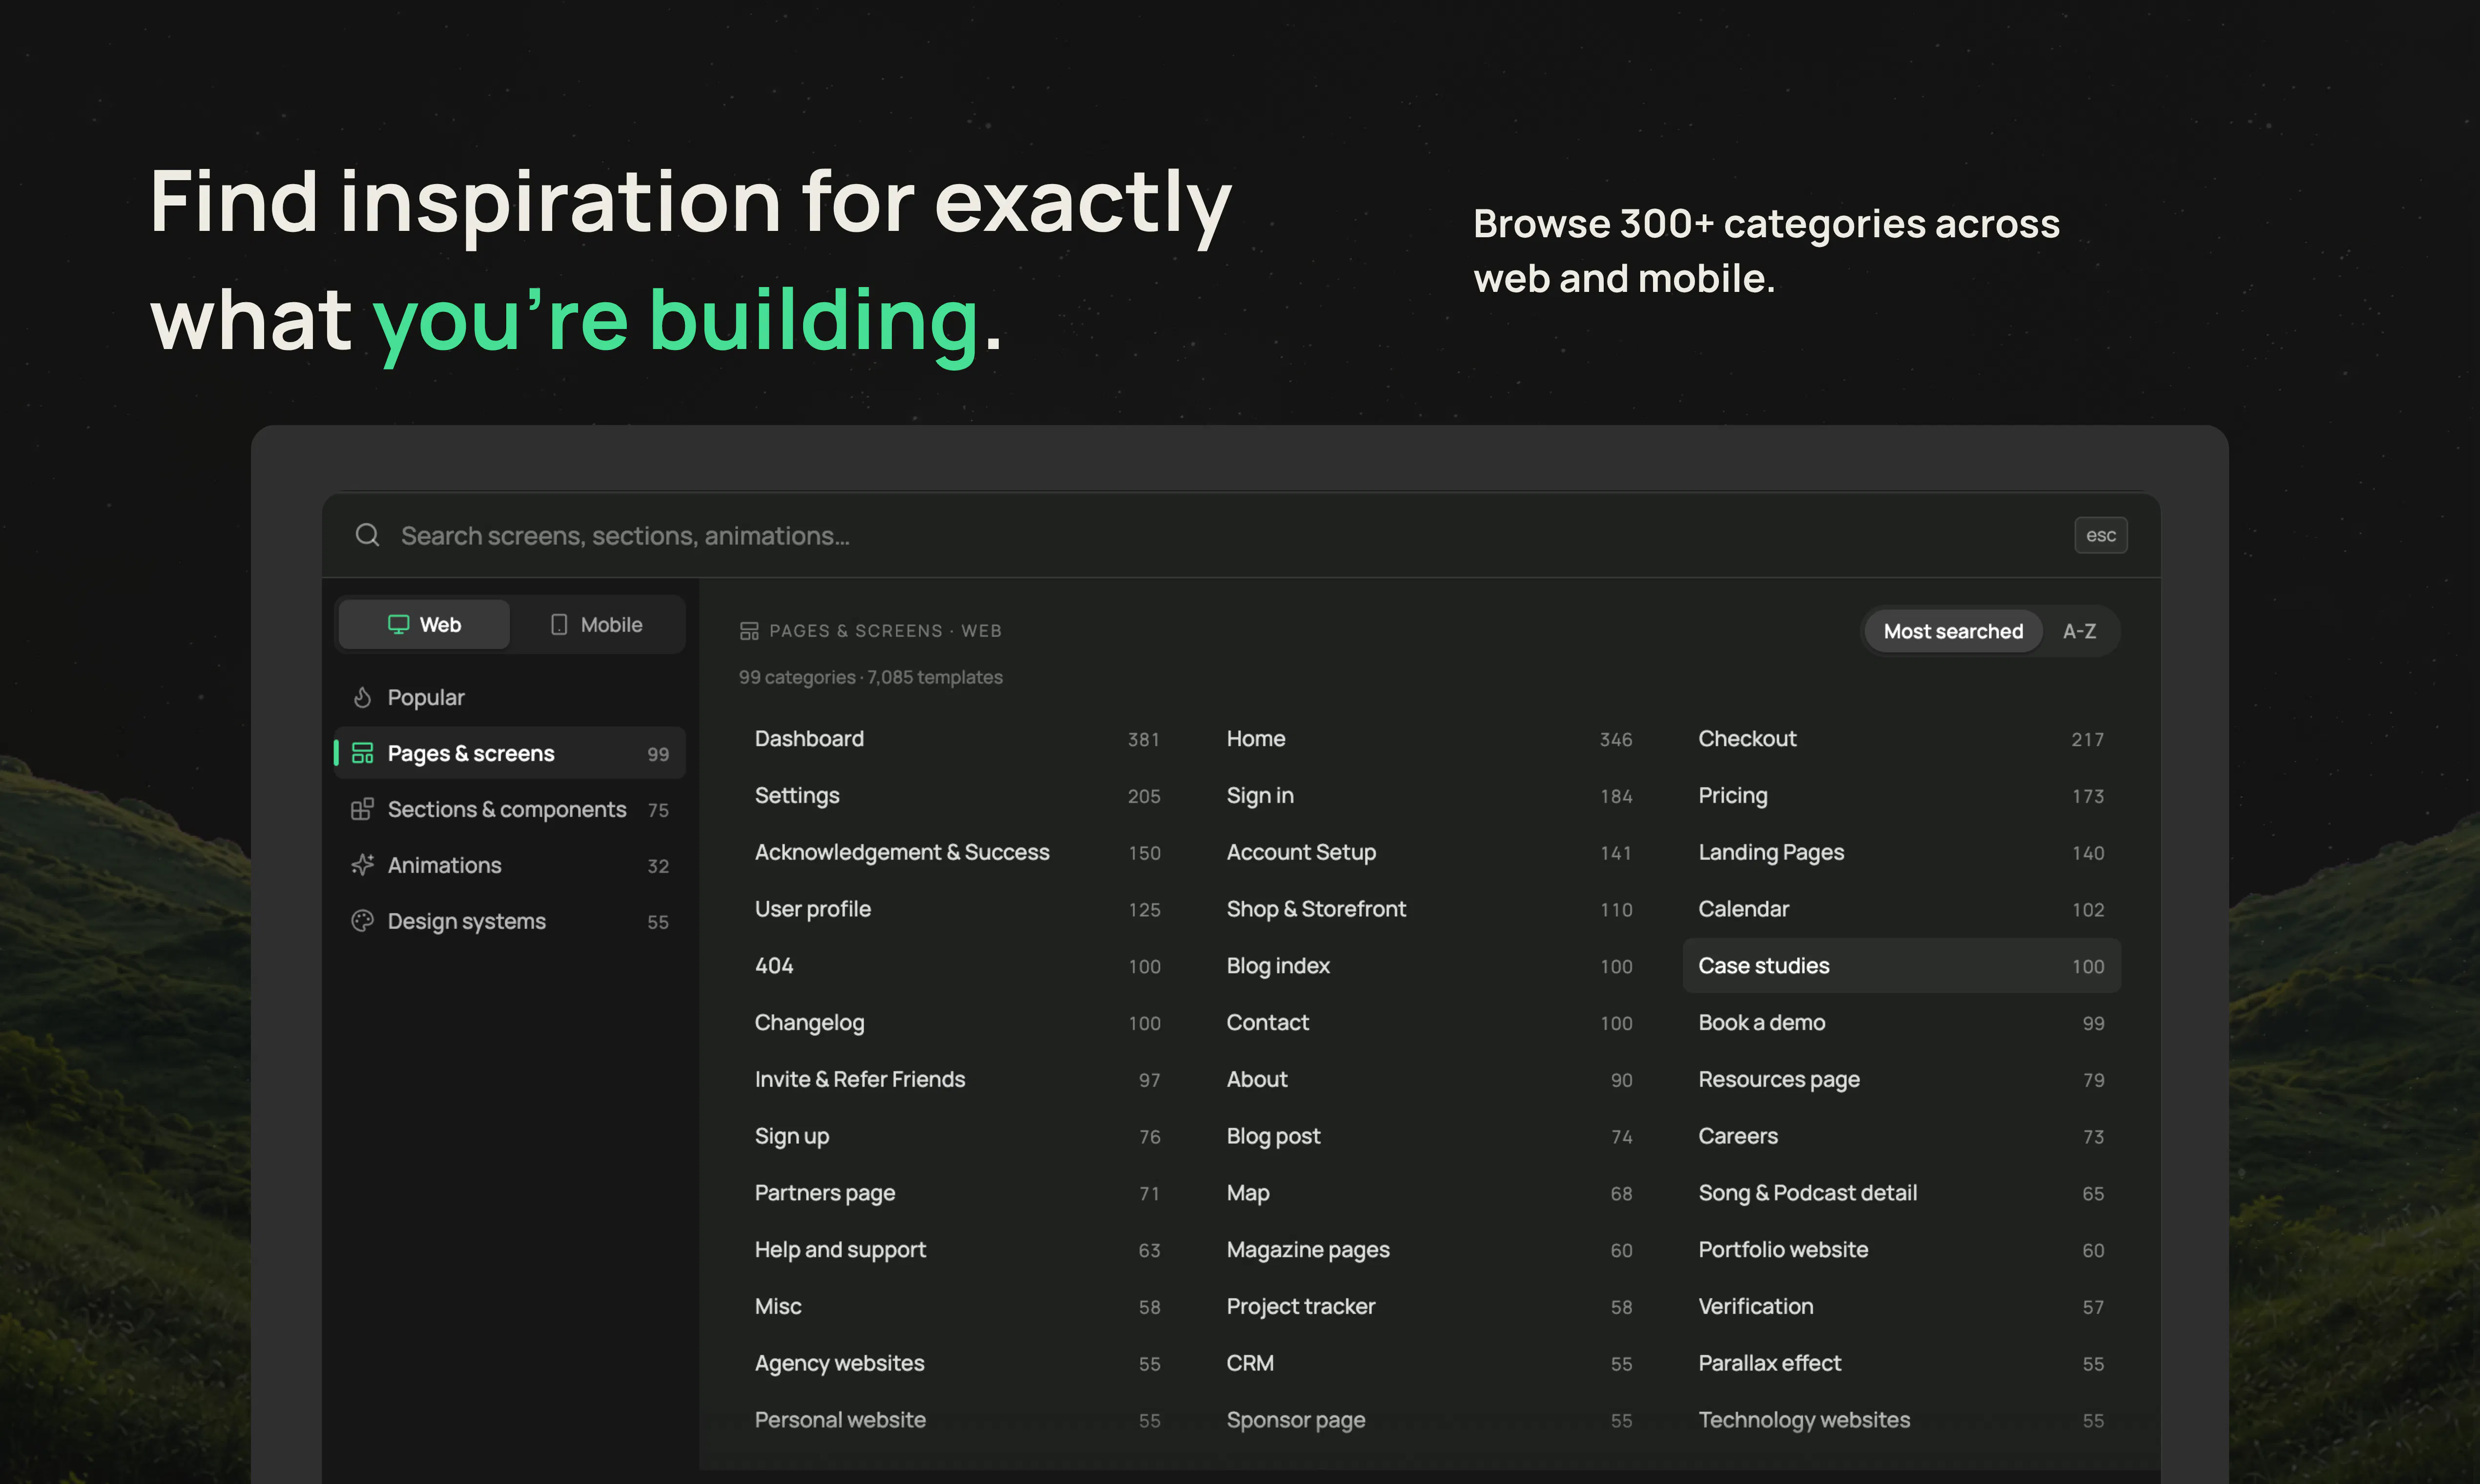Click the phone icon on Mobile tab
This screenshot has height=1484, width=2480.
click(559, 624)
